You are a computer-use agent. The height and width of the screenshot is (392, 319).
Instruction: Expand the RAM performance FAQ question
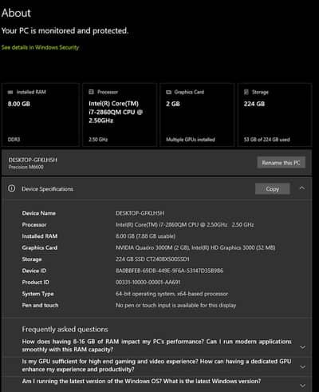pyautogui.click(x=302, y=347)
